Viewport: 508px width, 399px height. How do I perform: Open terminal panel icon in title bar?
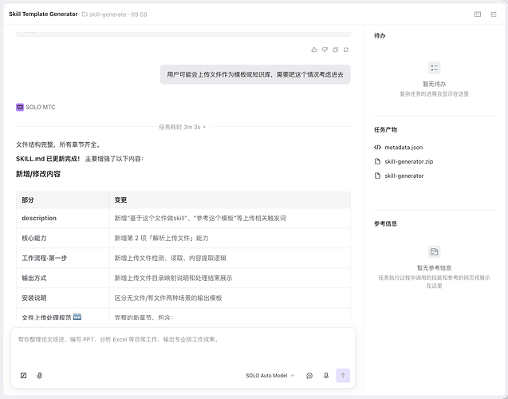(478, 14)
